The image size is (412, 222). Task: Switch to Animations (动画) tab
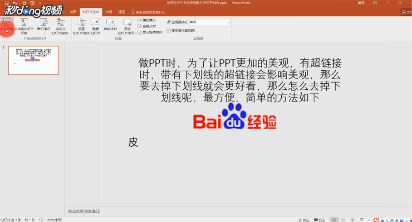[73, 12]
